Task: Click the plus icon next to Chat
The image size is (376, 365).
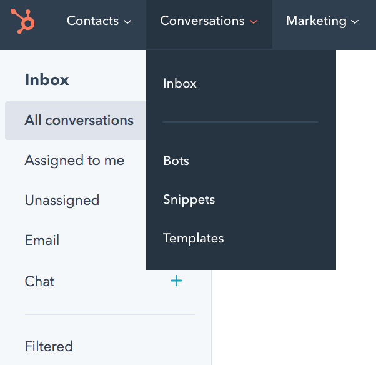Action: tap(176, 281)
